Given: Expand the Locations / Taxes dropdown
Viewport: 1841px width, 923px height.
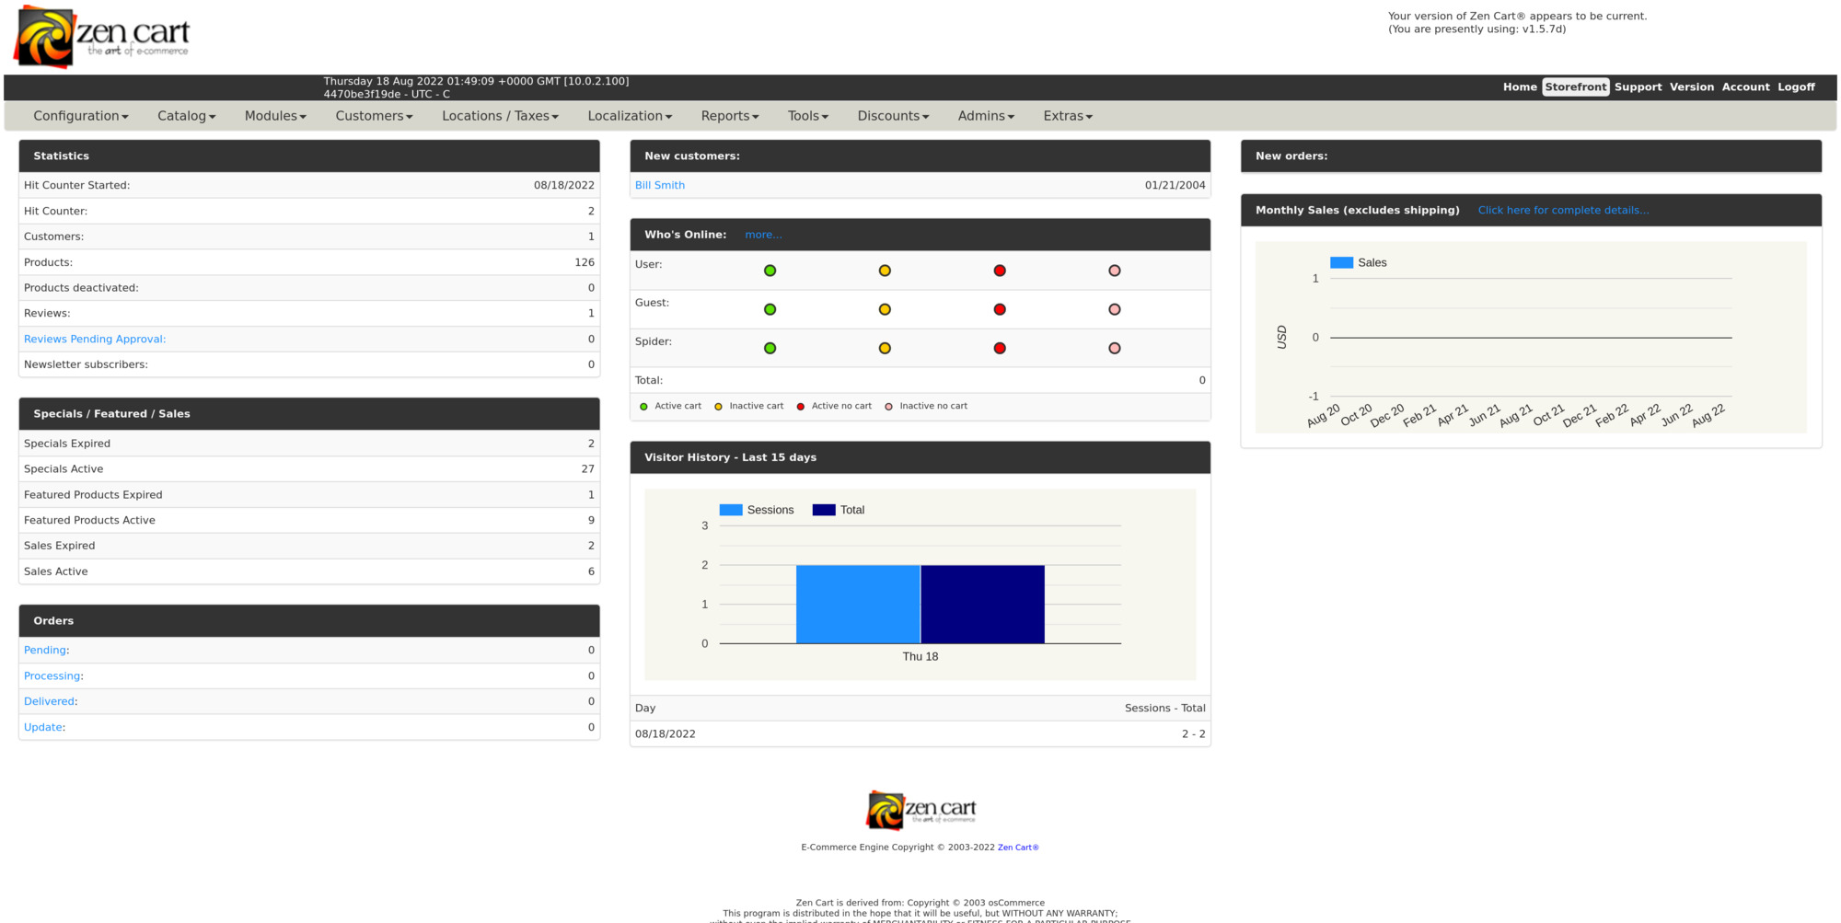Looking at the screenshot, I should pyautogui.click(x=500, y=116).
